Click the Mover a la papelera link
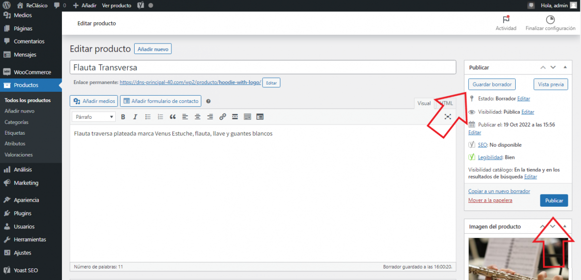Image resolution: width=581 pixels, height=280 pixels. 490,200
